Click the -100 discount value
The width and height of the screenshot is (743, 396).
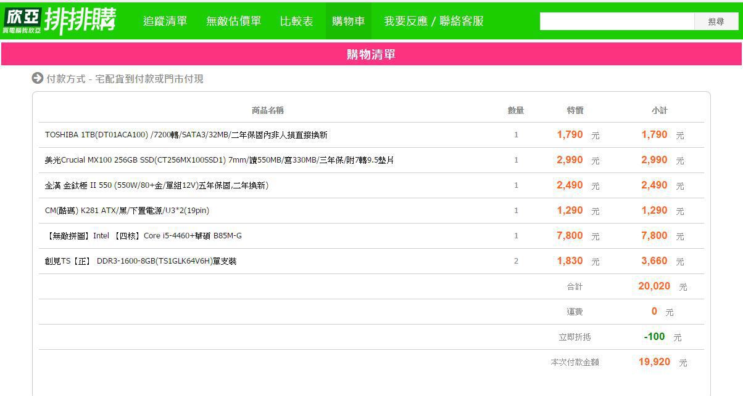click(x=654, y=336)
